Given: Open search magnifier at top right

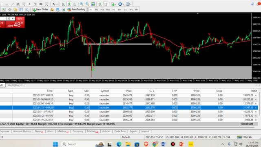Looking at the screenshot, I should click(252, 4).
